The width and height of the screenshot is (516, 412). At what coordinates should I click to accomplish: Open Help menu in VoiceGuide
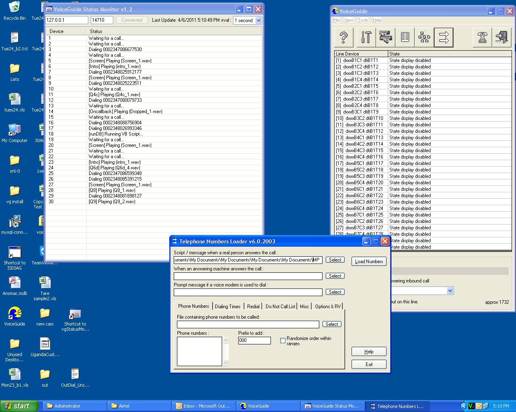(x=377, y=20)
